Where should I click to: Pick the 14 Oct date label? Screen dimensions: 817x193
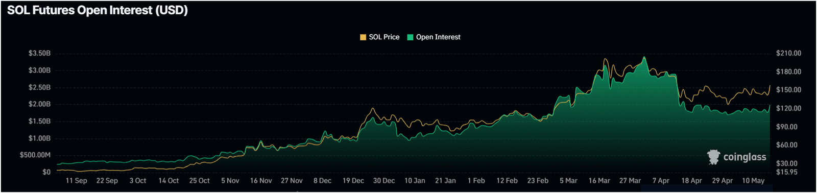click(169, 181)
